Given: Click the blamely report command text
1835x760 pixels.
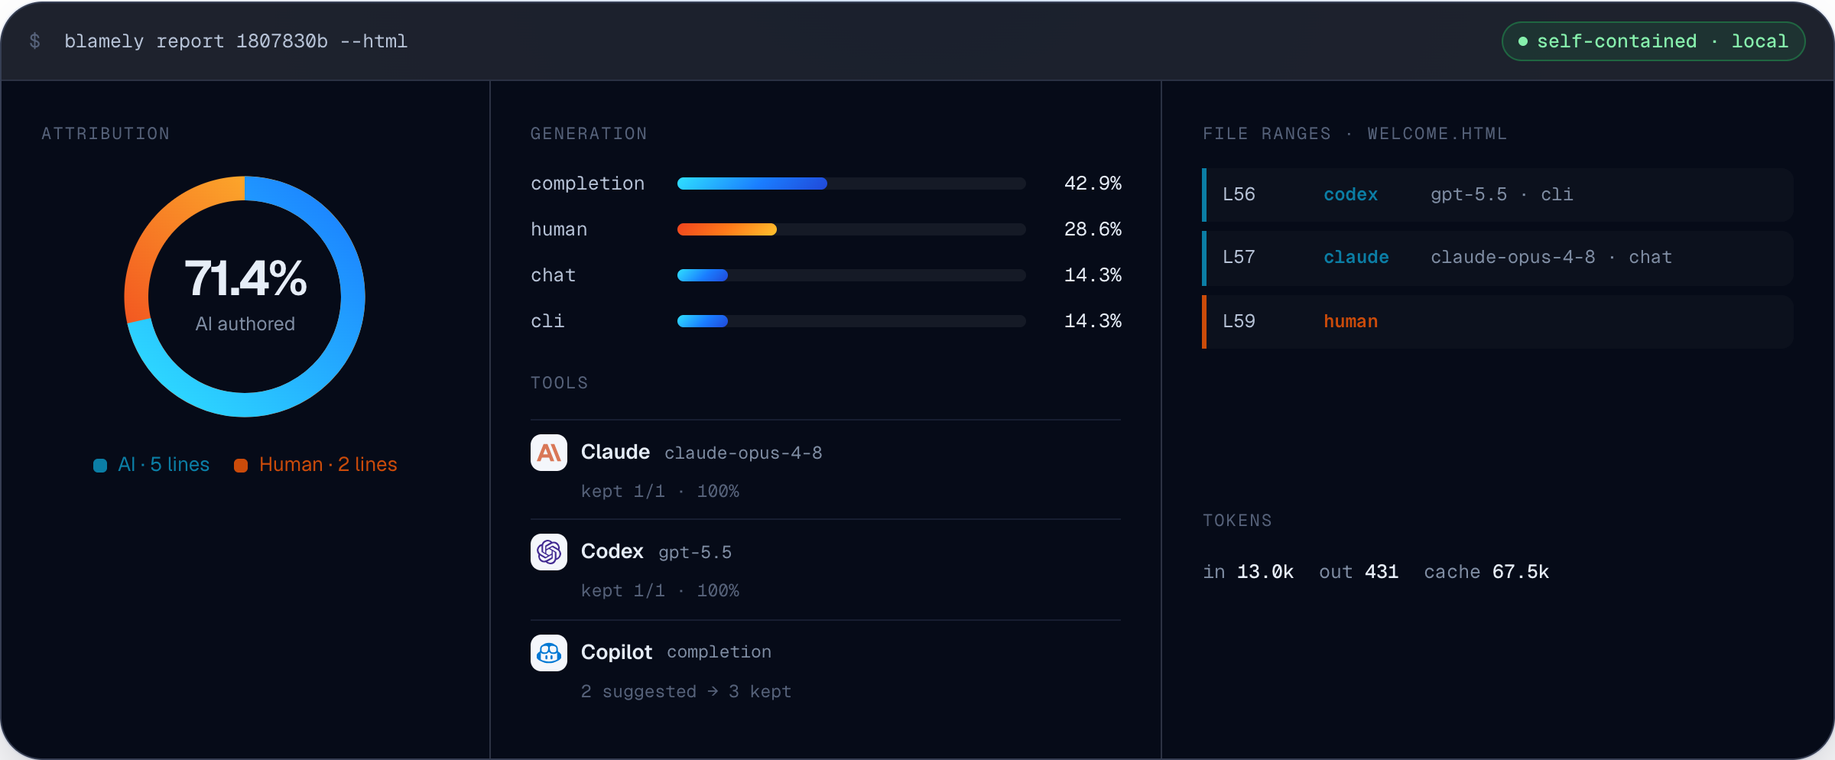Looking at the screenshot, I should click(x=235, y=41).
